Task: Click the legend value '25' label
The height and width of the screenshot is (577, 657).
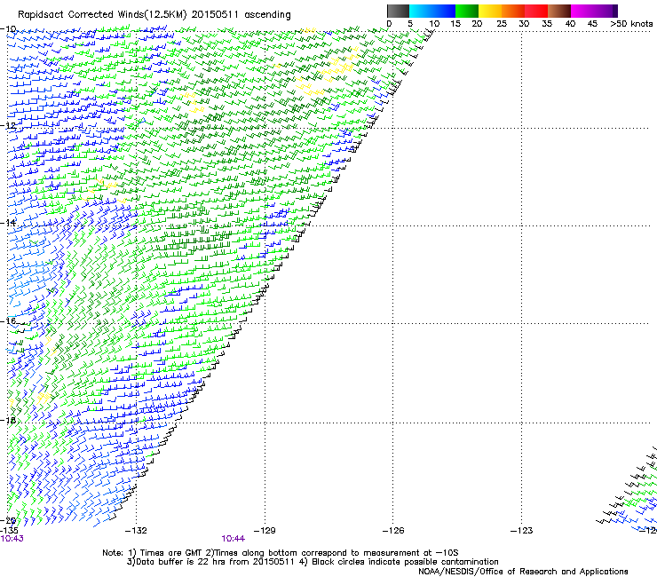Action: [502, 24]
